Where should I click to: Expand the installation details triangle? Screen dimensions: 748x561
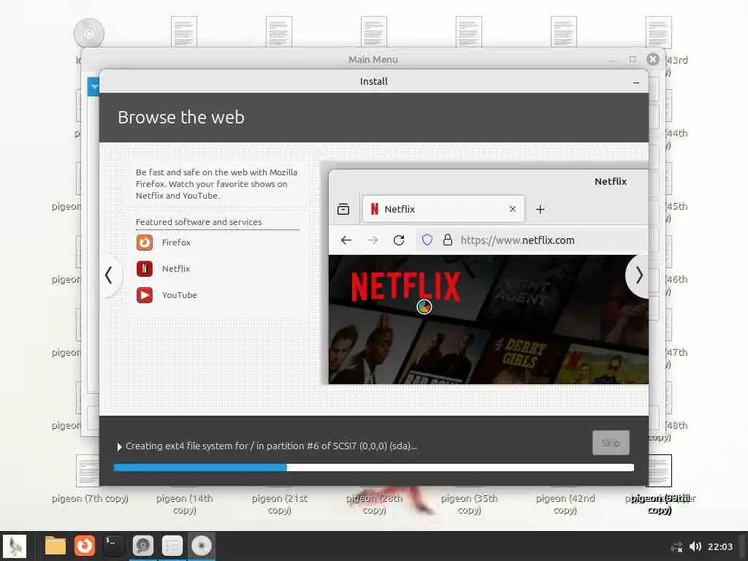pos(119,446)
